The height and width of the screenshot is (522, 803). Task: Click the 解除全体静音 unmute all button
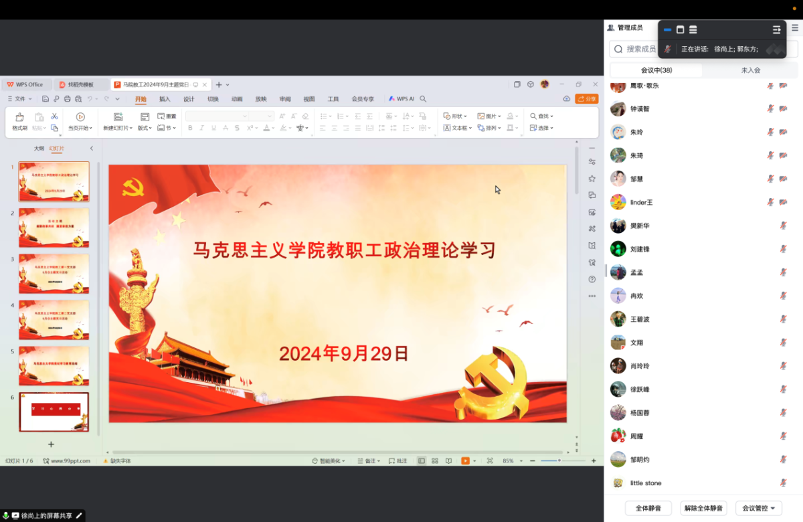(703, 509)
